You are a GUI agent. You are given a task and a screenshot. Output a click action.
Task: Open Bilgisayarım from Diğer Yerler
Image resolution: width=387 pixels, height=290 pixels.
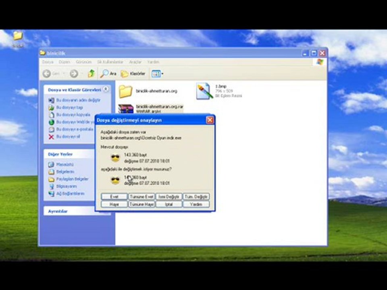67,186
